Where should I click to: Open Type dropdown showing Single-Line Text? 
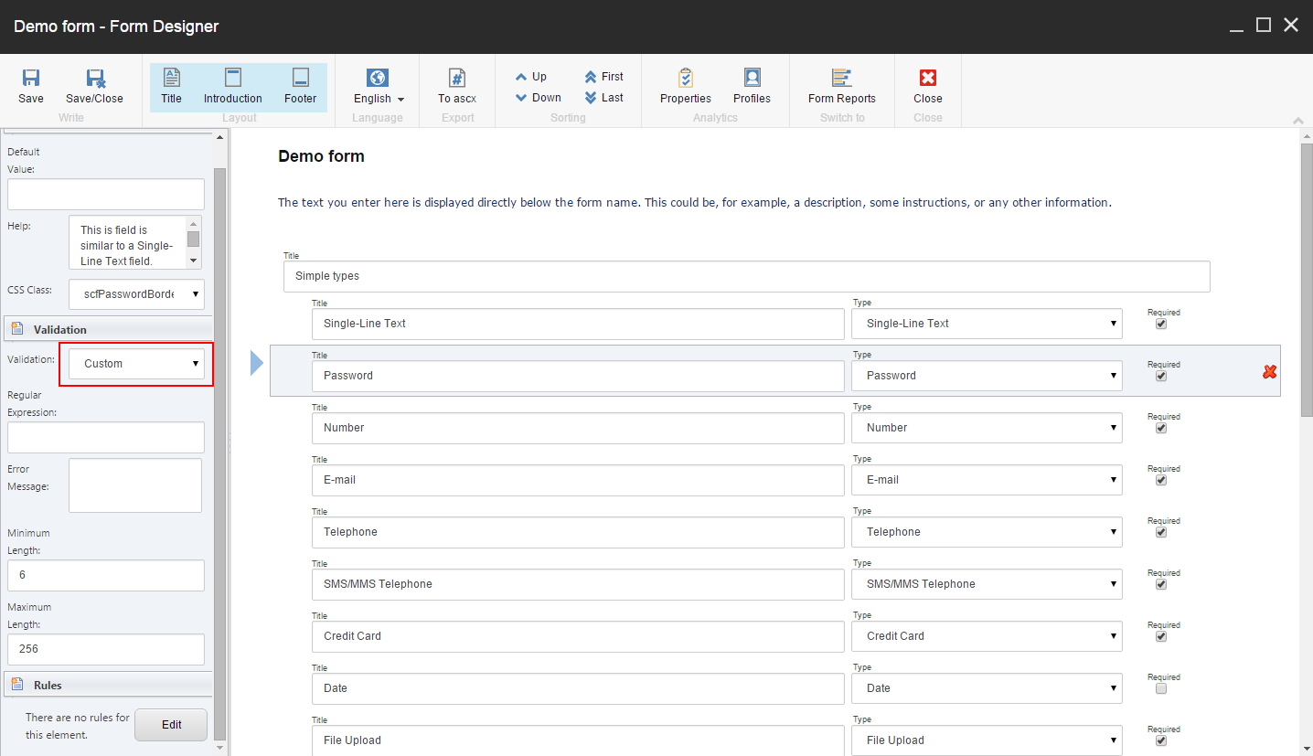tap(987, 324)
